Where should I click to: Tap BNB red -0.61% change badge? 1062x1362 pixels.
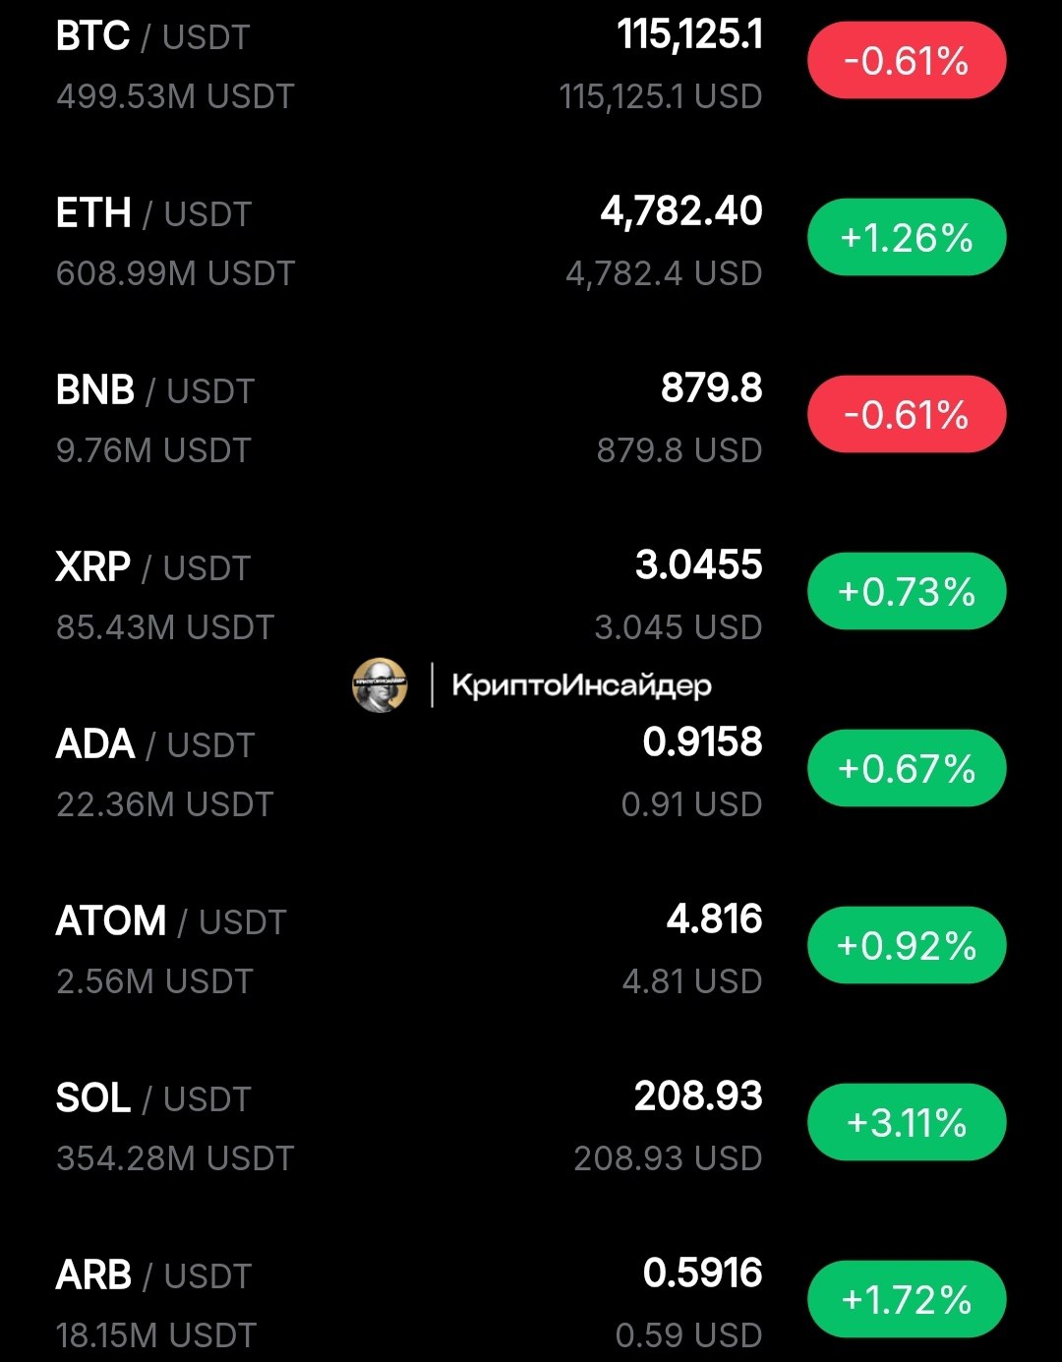pos(907,415)
